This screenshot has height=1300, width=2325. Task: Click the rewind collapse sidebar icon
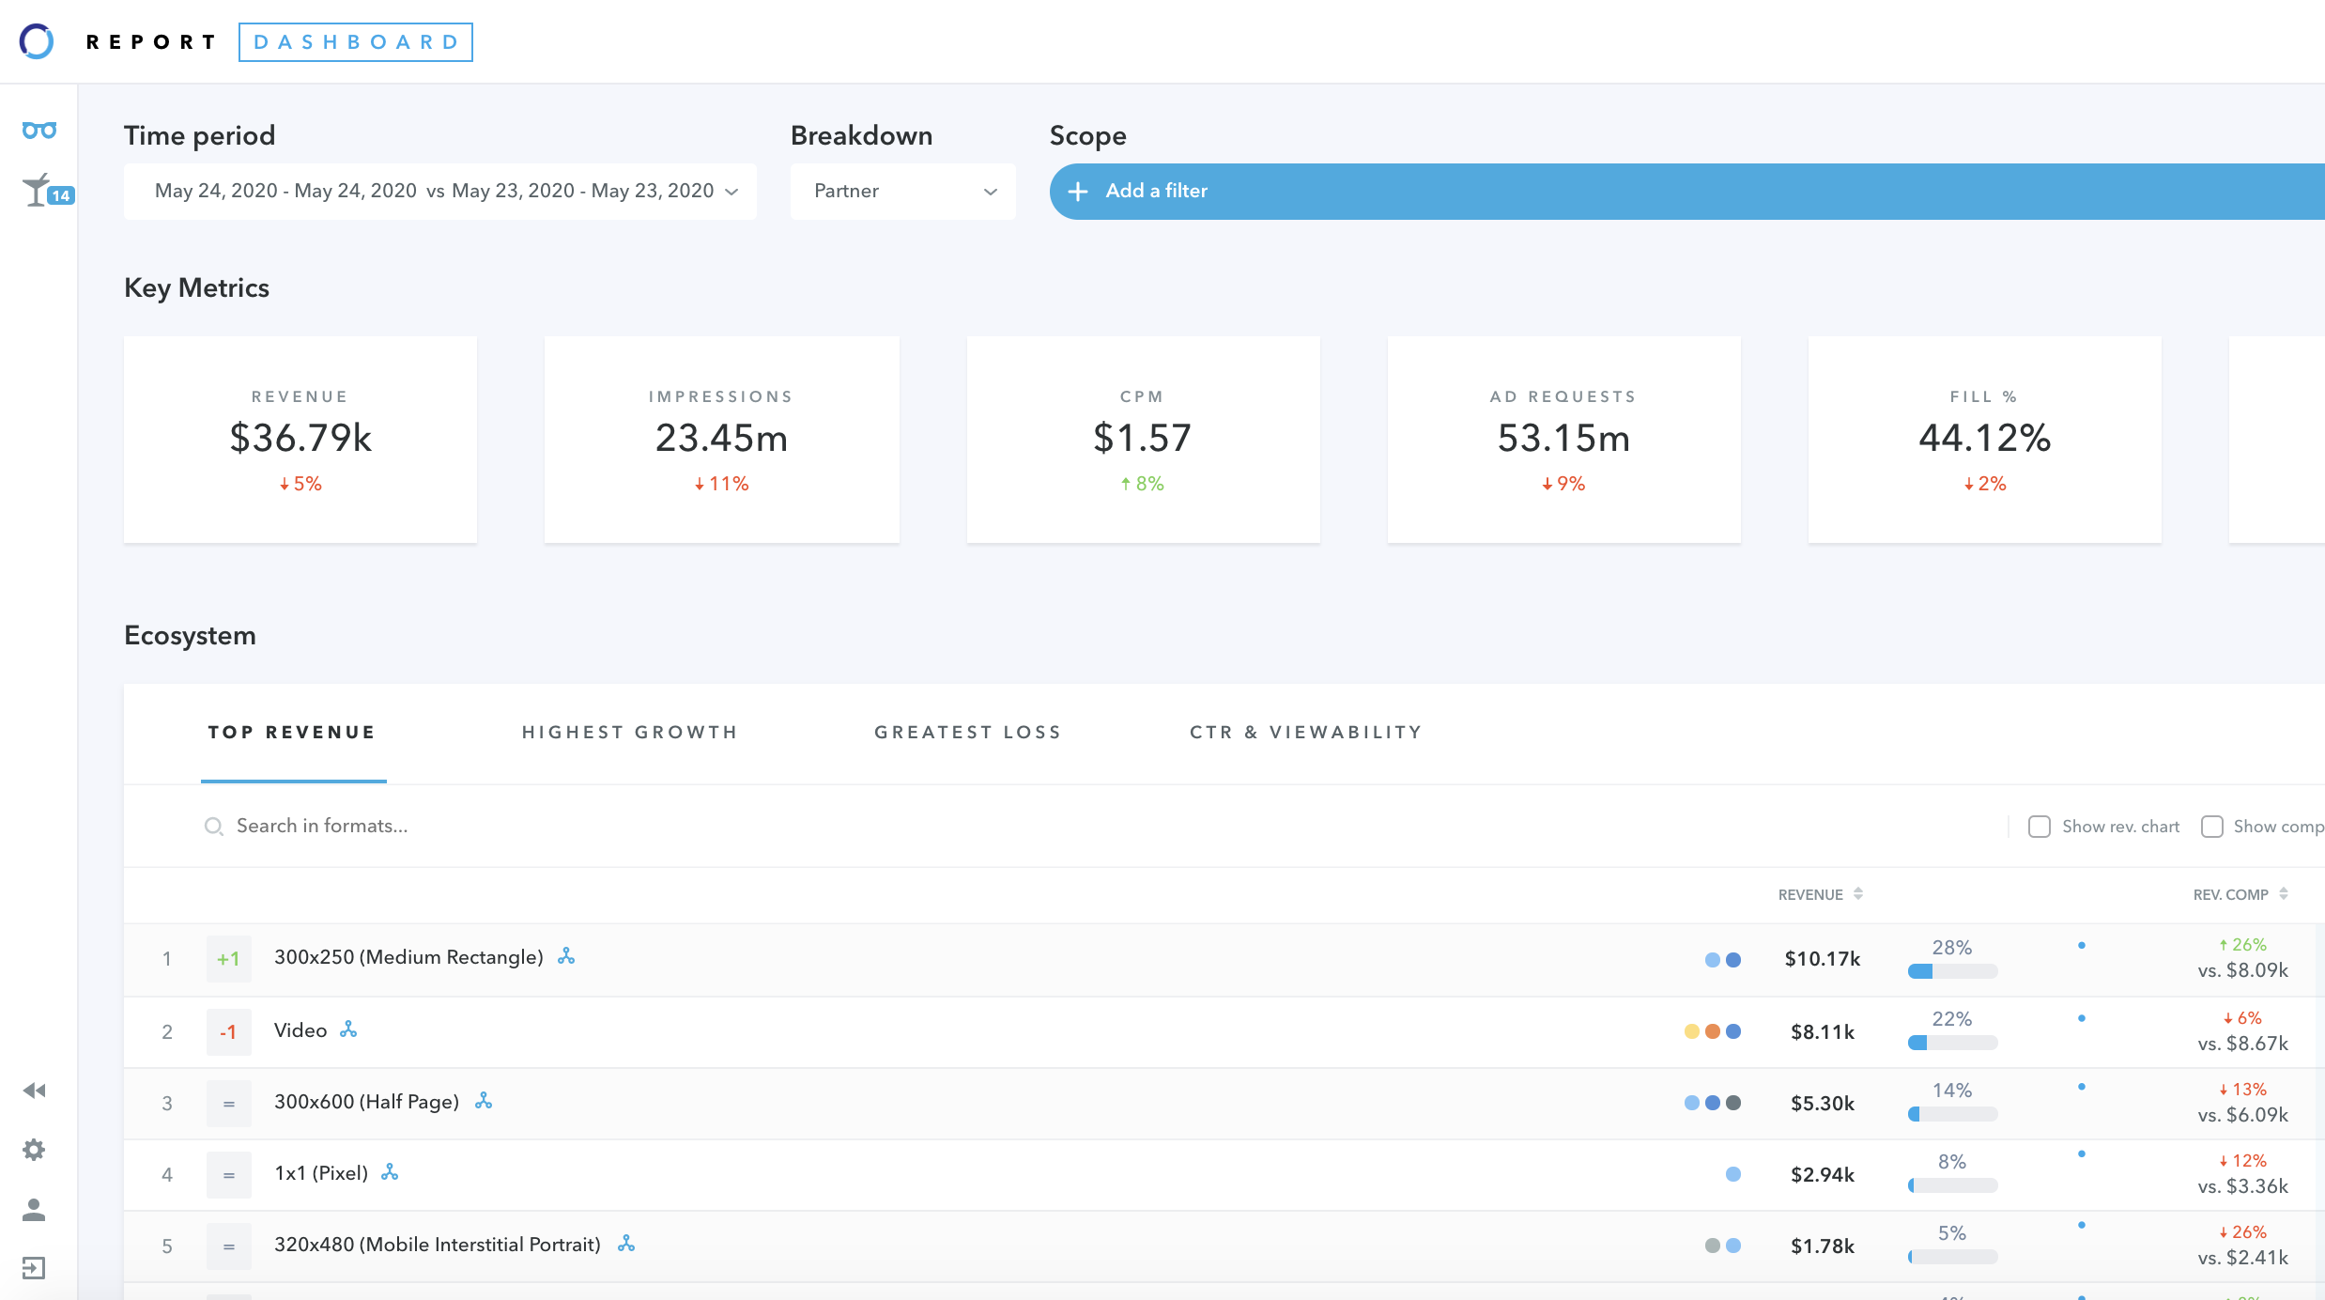tap(35, 1091)
